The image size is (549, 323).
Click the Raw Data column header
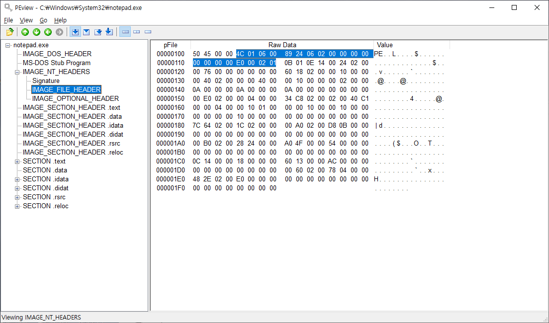282,45
